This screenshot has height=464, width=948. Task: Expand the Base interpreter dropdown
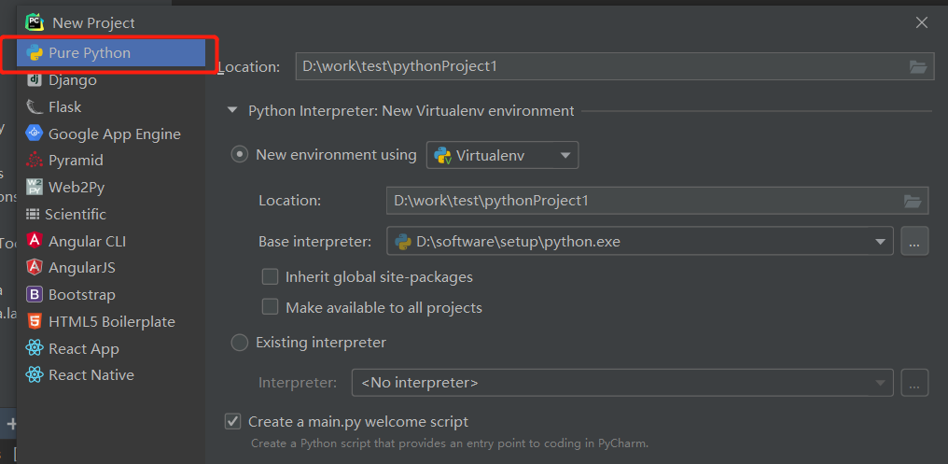(x=880, y=242)
